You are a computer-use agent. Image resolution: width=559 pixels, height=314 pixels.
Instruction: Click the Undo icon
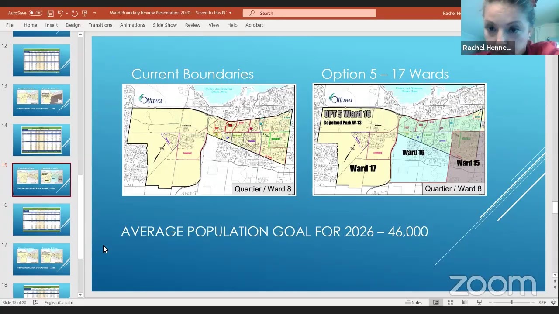coord(61,13)
